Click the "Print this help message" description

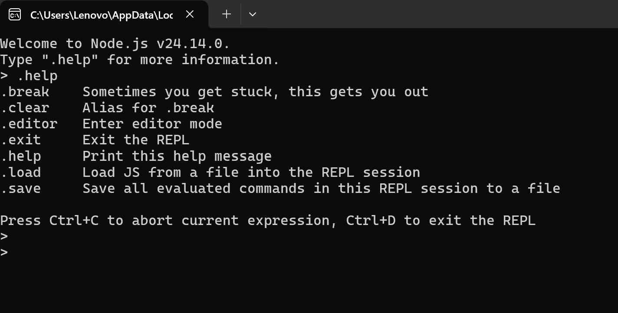click(177, 156)
